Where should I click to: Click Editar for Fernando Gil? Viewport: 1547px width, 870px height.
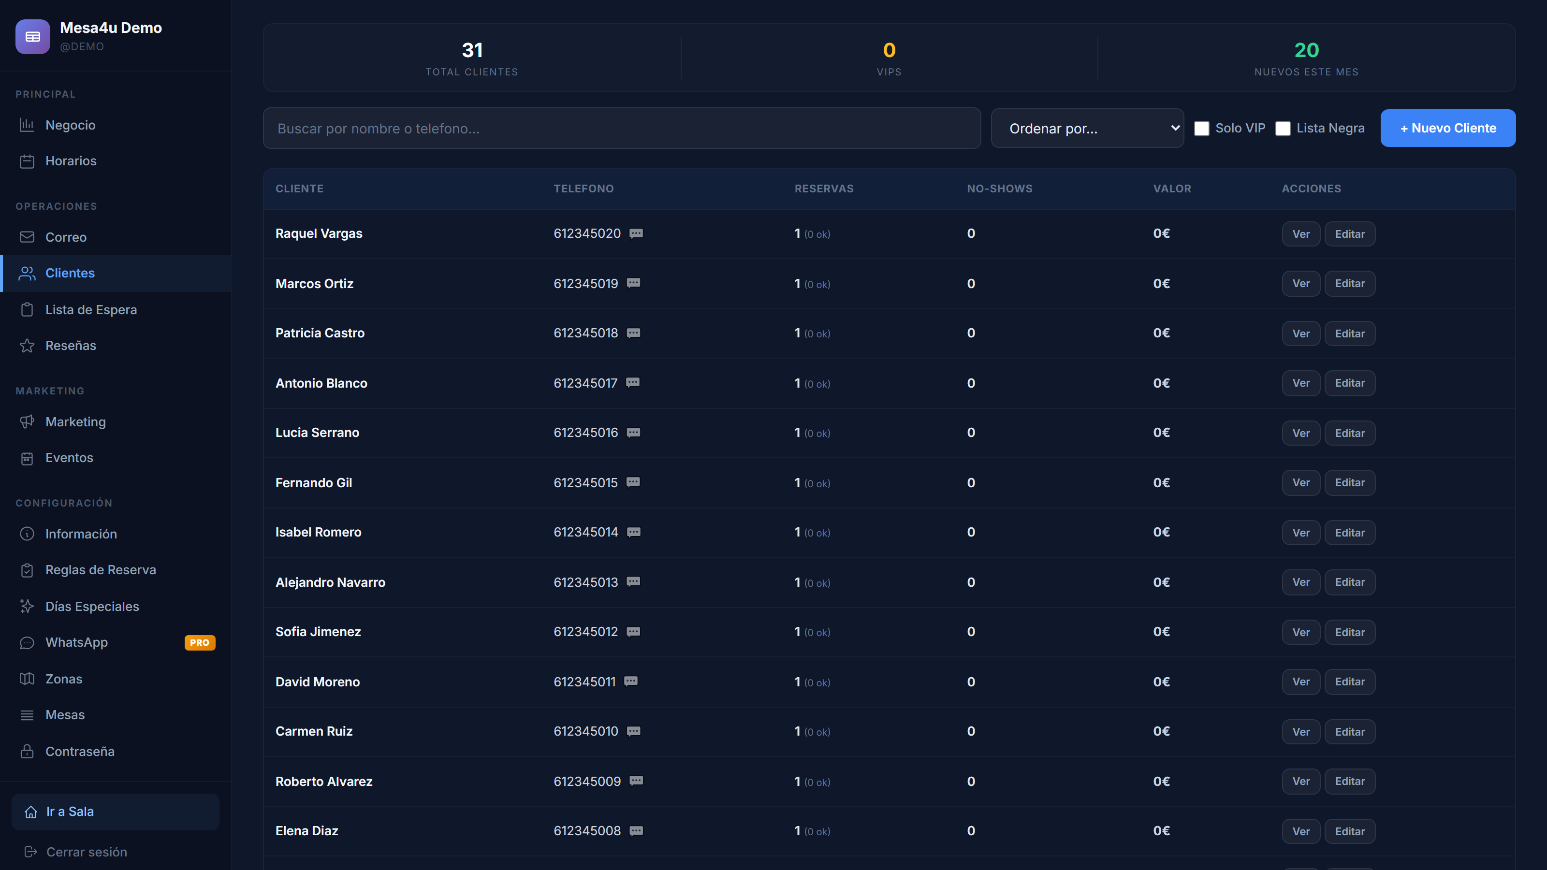[1349, 483]
